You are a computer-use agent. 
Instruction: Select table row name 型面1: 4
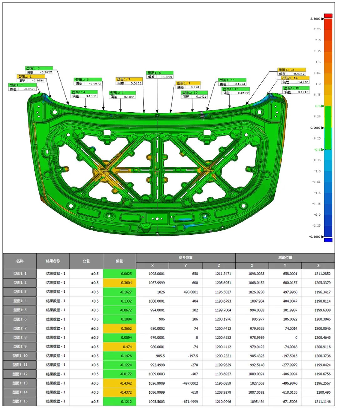coord(20,301)
